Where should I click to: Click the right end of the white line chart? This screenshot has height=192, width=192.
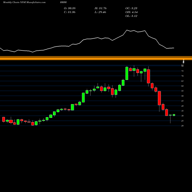pos(174,48)
